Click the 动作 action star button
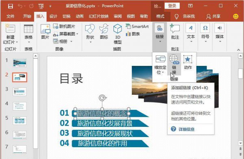Image resolution: width=244 pixels, height=159 pixels. [187, 63]
